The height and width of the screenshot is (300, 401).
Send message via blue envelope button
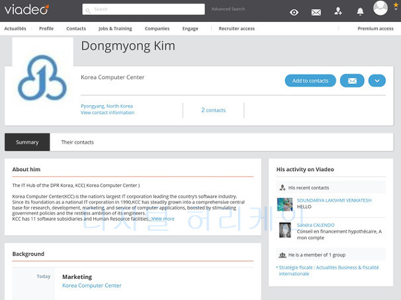352,81
